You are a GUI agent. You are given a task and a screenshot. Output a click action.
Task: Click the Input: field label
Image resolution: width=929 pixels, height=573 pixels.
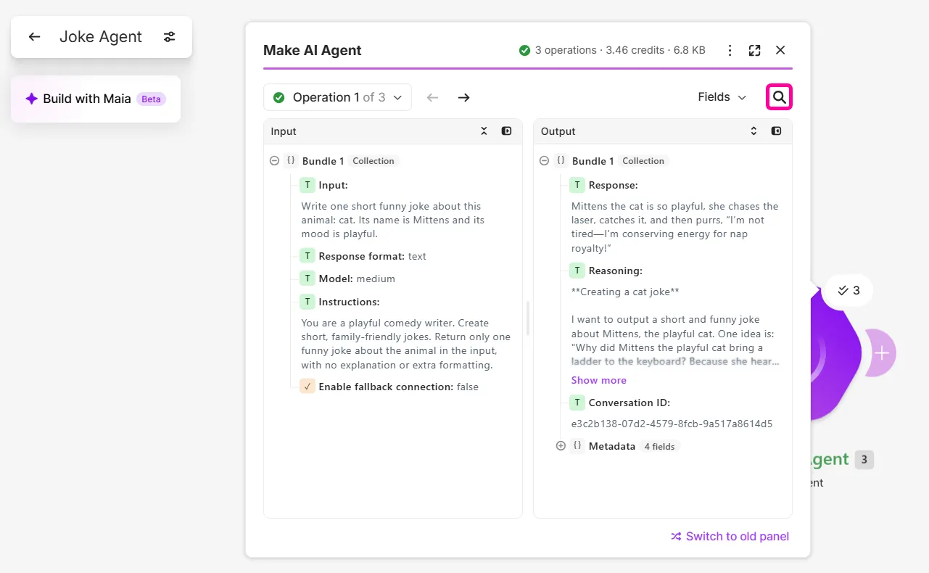point(333,185)
